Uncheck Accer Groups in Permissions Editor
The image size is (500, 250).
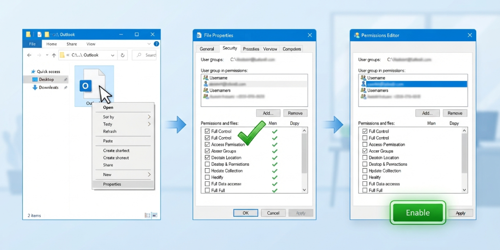[x=365, y=151]
